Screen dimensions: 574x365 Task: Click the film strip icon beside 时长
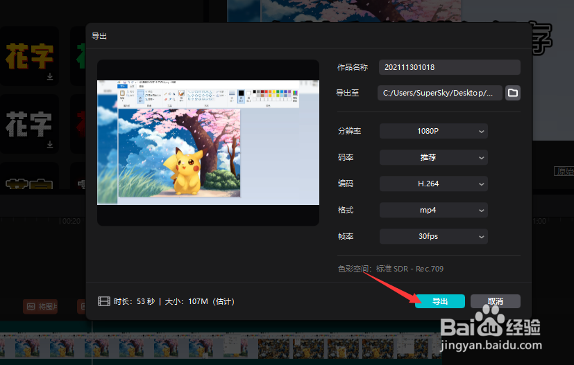(104, 301)
